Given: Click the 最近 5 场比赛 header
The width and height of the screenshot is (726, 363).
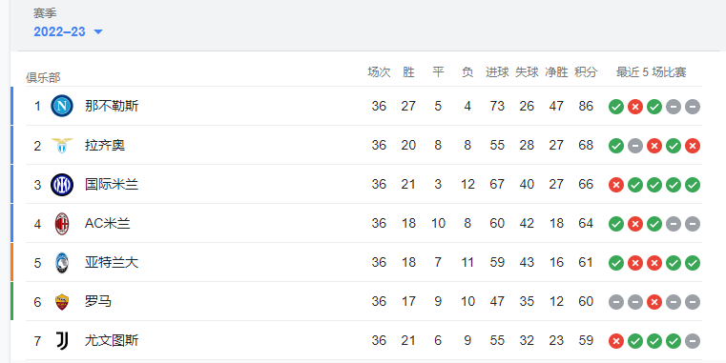Looking at the screenshot, I should coord(651,72).
